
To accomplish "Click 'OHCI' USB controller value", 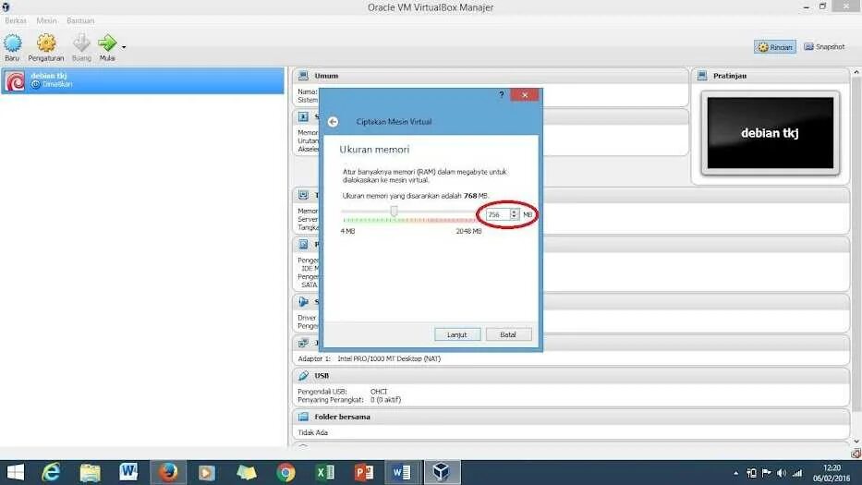I will [379, 392].
